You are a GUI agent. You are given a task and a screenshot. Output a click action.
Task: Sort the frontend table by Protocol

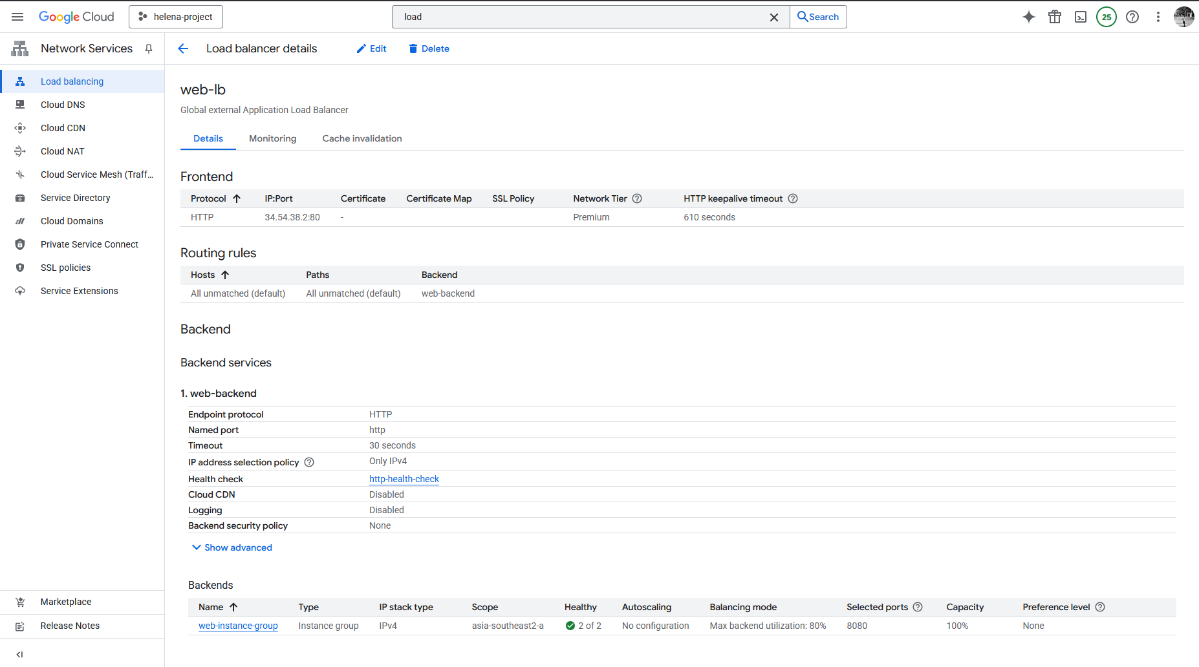point(208,198)
